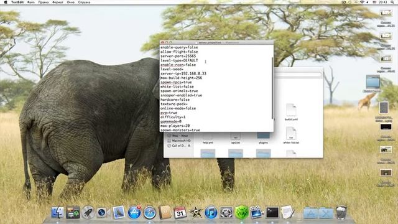
Task: Select the plugins folder in Finder window
Action: [263, 138]
